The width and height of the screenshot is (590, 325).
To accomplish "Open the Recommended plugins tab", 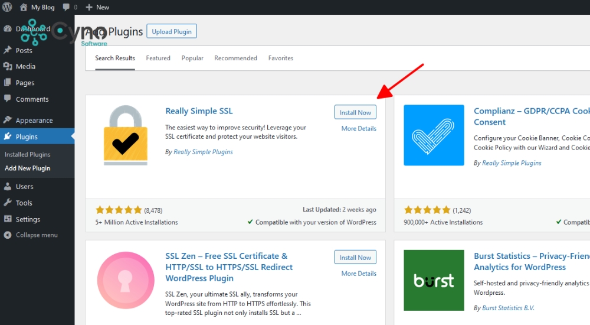I will coord(235,58).
